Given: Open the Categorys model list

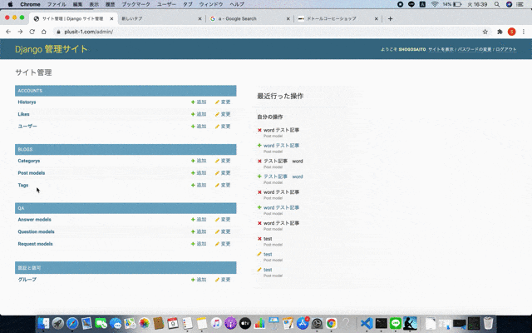Looking at the screenshot, I should (x=29, y=161).
